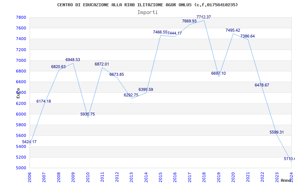Select the 7669.93 data label
This screenshot has height=184, width=295.
pyautogui.click(x=189, y=21)
